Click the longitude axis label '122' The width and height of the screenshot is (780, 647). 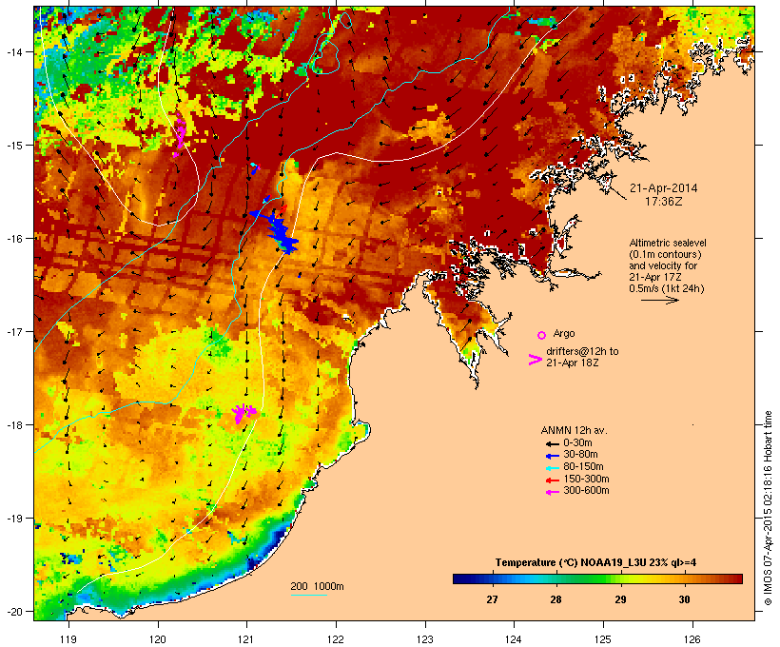tap(336, 639)
